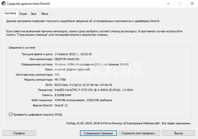This screenshot has height=139, width=198.
Task: Click the MS-7788 computer model value
Action: pyautogui.click(x=61, y=80)
